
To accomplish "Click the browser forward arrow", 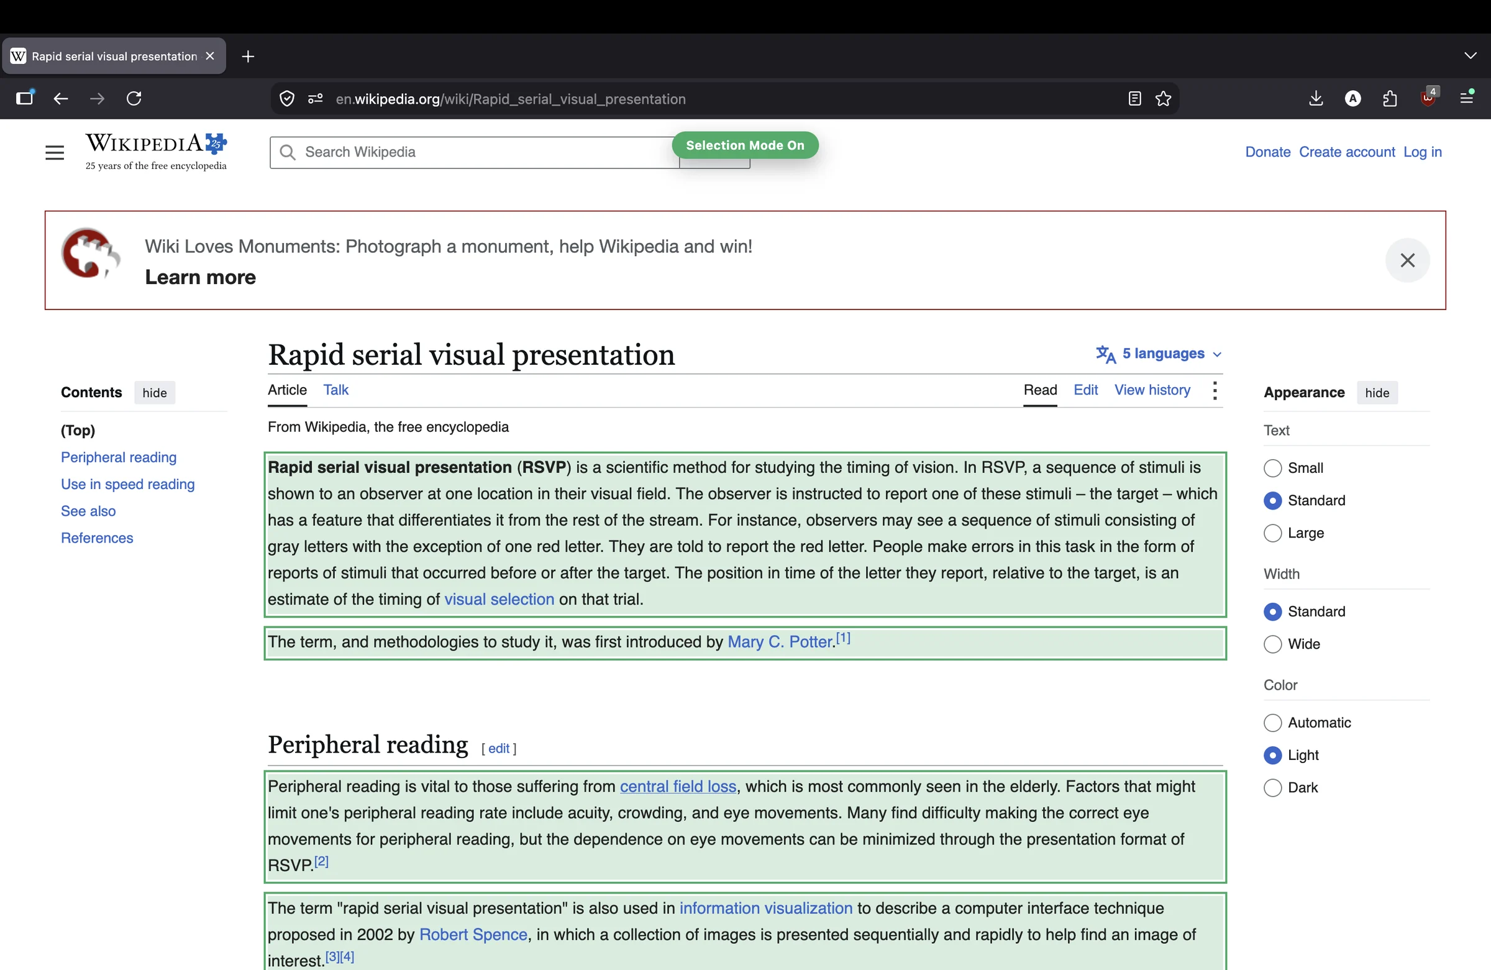I will click(x=97, y=98).
